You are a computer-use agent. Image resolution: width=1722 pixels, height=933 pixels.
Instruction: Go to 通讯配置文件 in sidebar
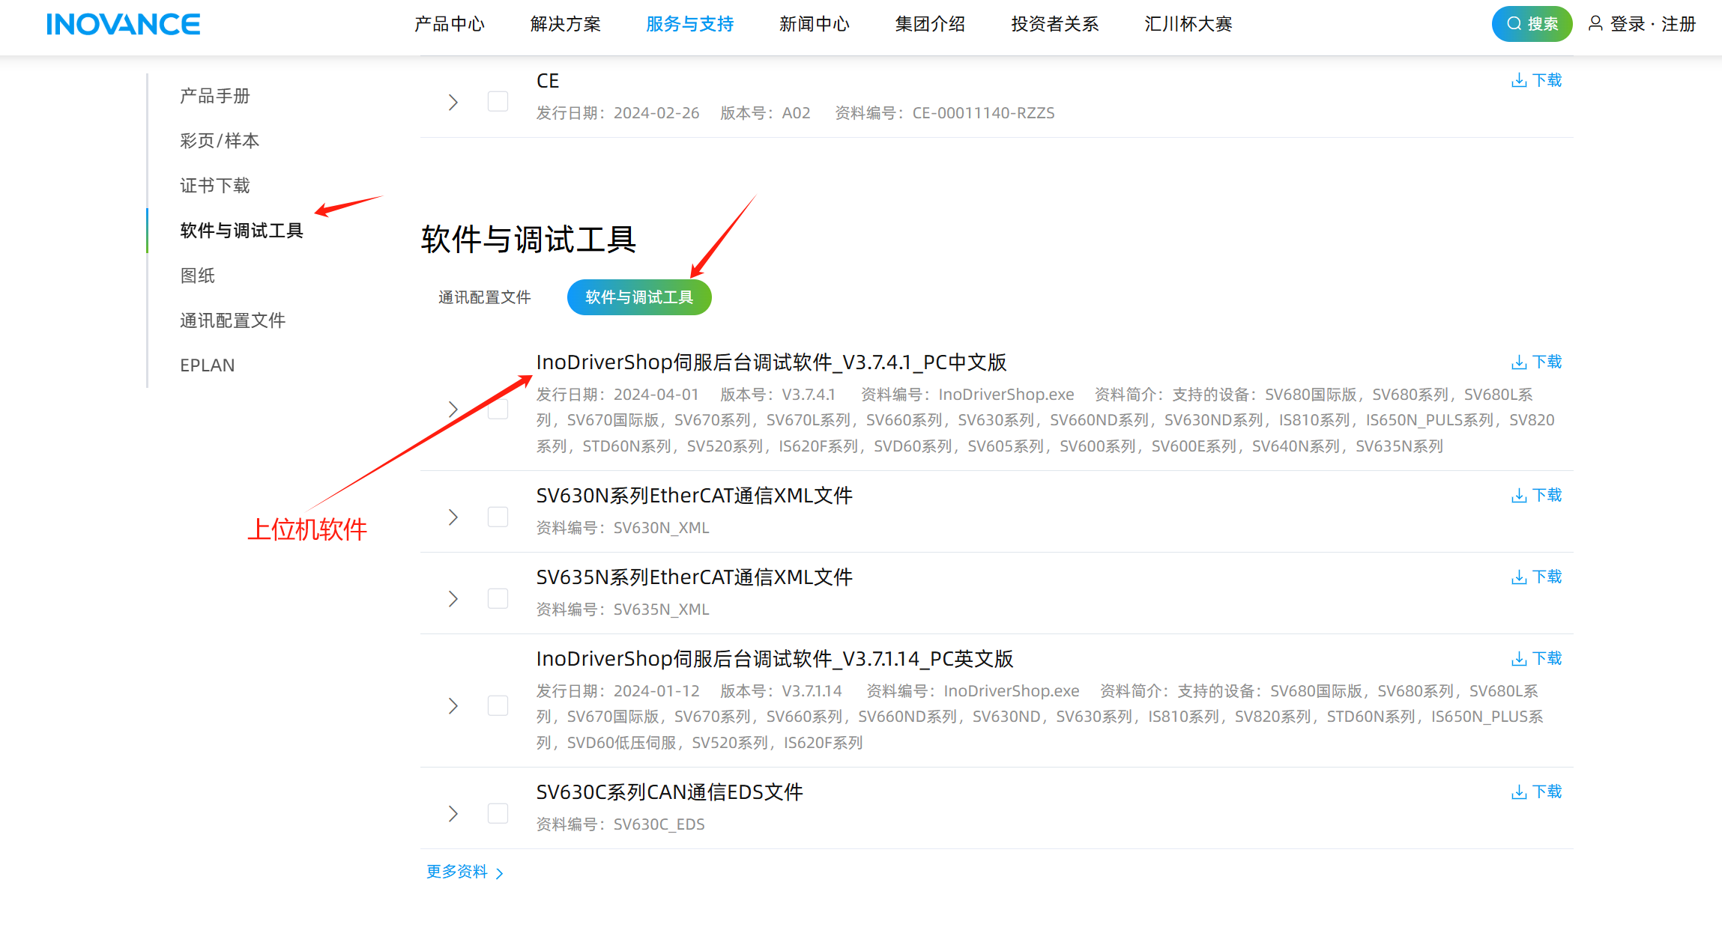point(233,320)
